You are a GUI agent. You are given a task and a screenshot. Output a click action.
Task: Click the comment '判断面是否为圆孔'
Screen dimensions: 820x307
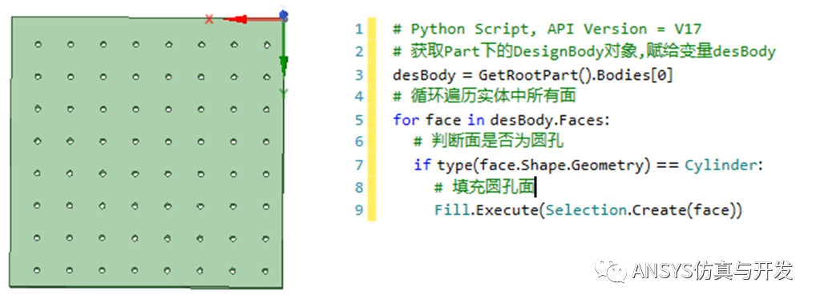pos(488,142)
